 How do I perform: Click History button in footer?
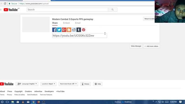[86, 84]
